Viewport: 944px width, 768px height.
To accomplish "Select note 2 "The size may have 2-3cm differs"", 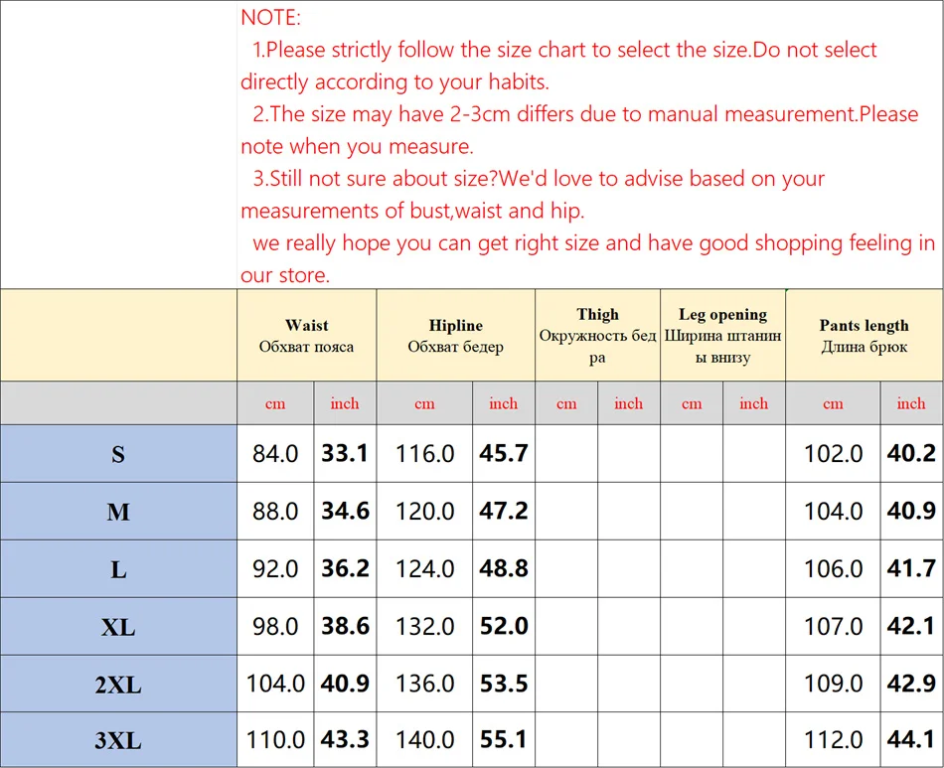I will (x=422, y=113).
